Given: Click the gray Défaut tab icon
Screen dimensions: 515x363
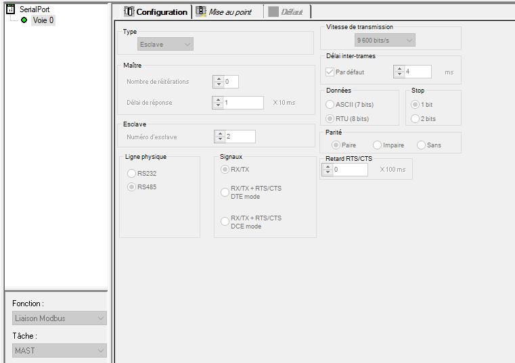Looking at the screenshot, I should point(273,11).
